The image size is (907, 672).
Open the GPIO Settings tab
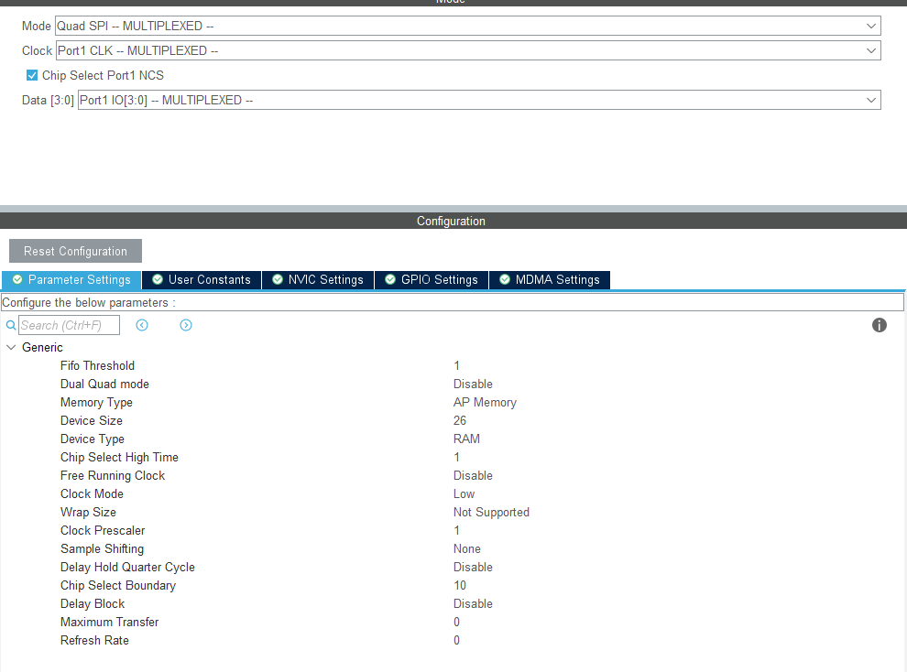click(x=432, y=279)
